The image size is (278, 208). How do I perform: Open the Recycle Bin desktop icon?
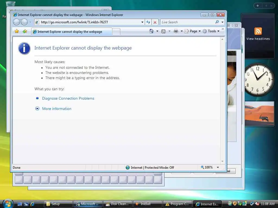coord(10,4)
